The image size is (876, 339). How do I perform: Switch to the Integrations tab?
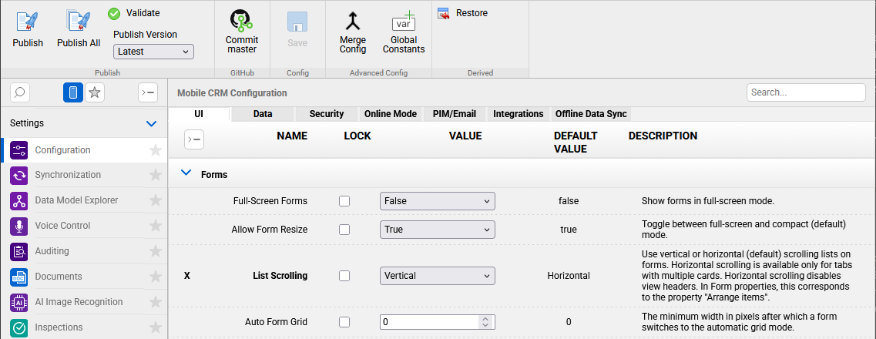pyautogui.click(x=518, y=114)
